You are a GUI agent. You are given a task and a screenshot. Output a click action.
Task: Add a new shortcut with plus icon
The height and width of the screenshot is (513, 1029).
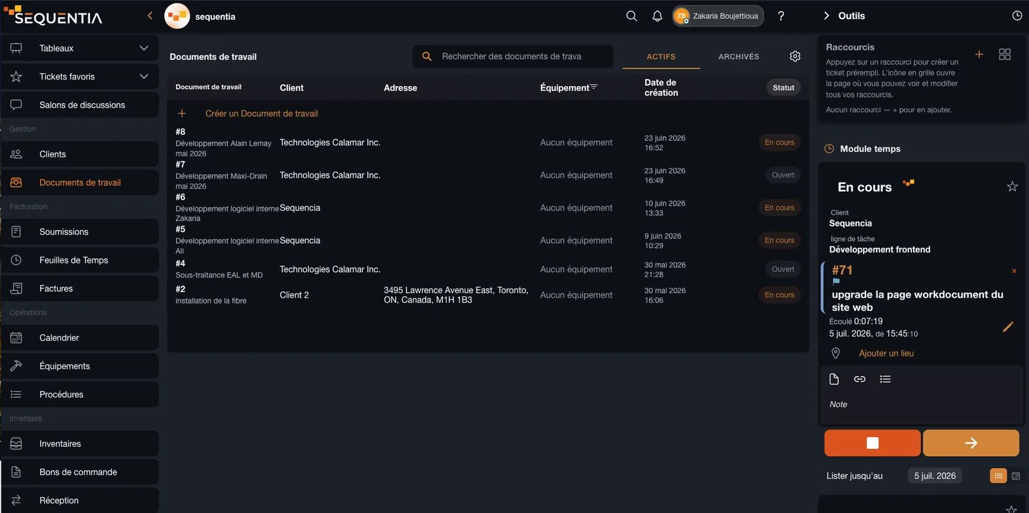[x=979, y=55]
